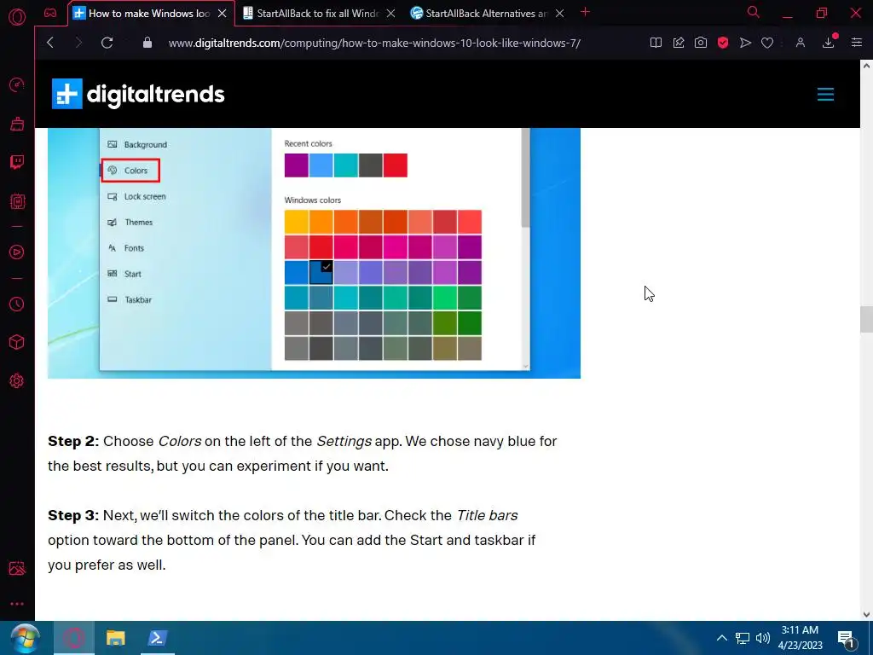Open the notification center icon
Screen dimensions: 873x655
[x=847, y=639]
